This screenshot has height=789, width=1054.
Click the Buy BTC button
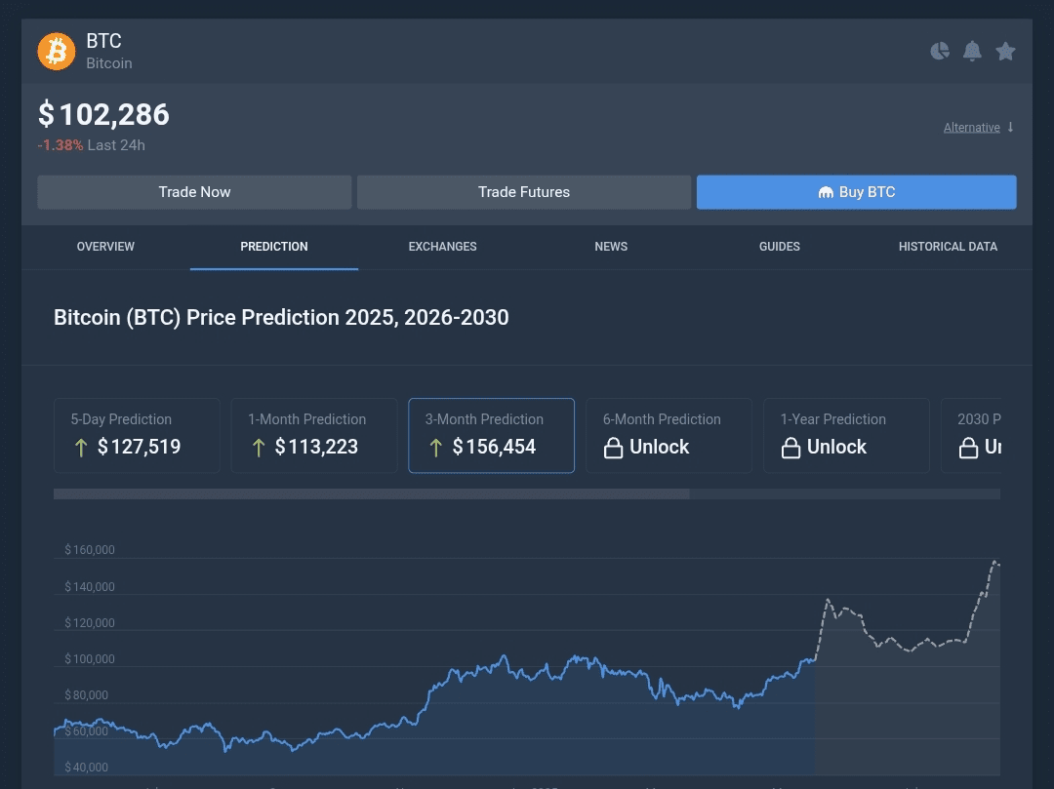coord(856,192)
